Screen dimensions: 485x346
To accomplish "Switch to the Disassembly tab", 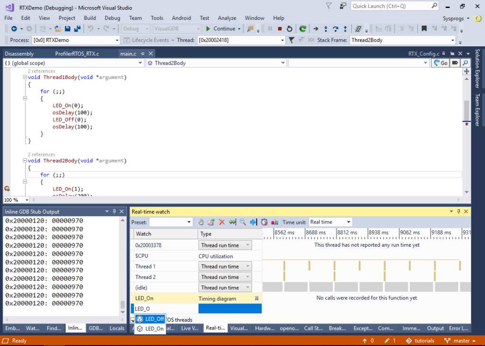I will pos(19,53).
